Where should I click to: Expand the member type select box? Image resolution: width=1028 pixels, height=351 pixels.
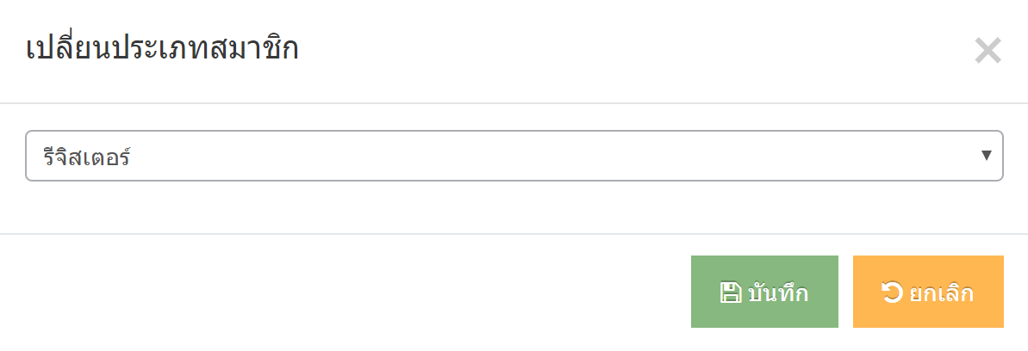point(514,156)
